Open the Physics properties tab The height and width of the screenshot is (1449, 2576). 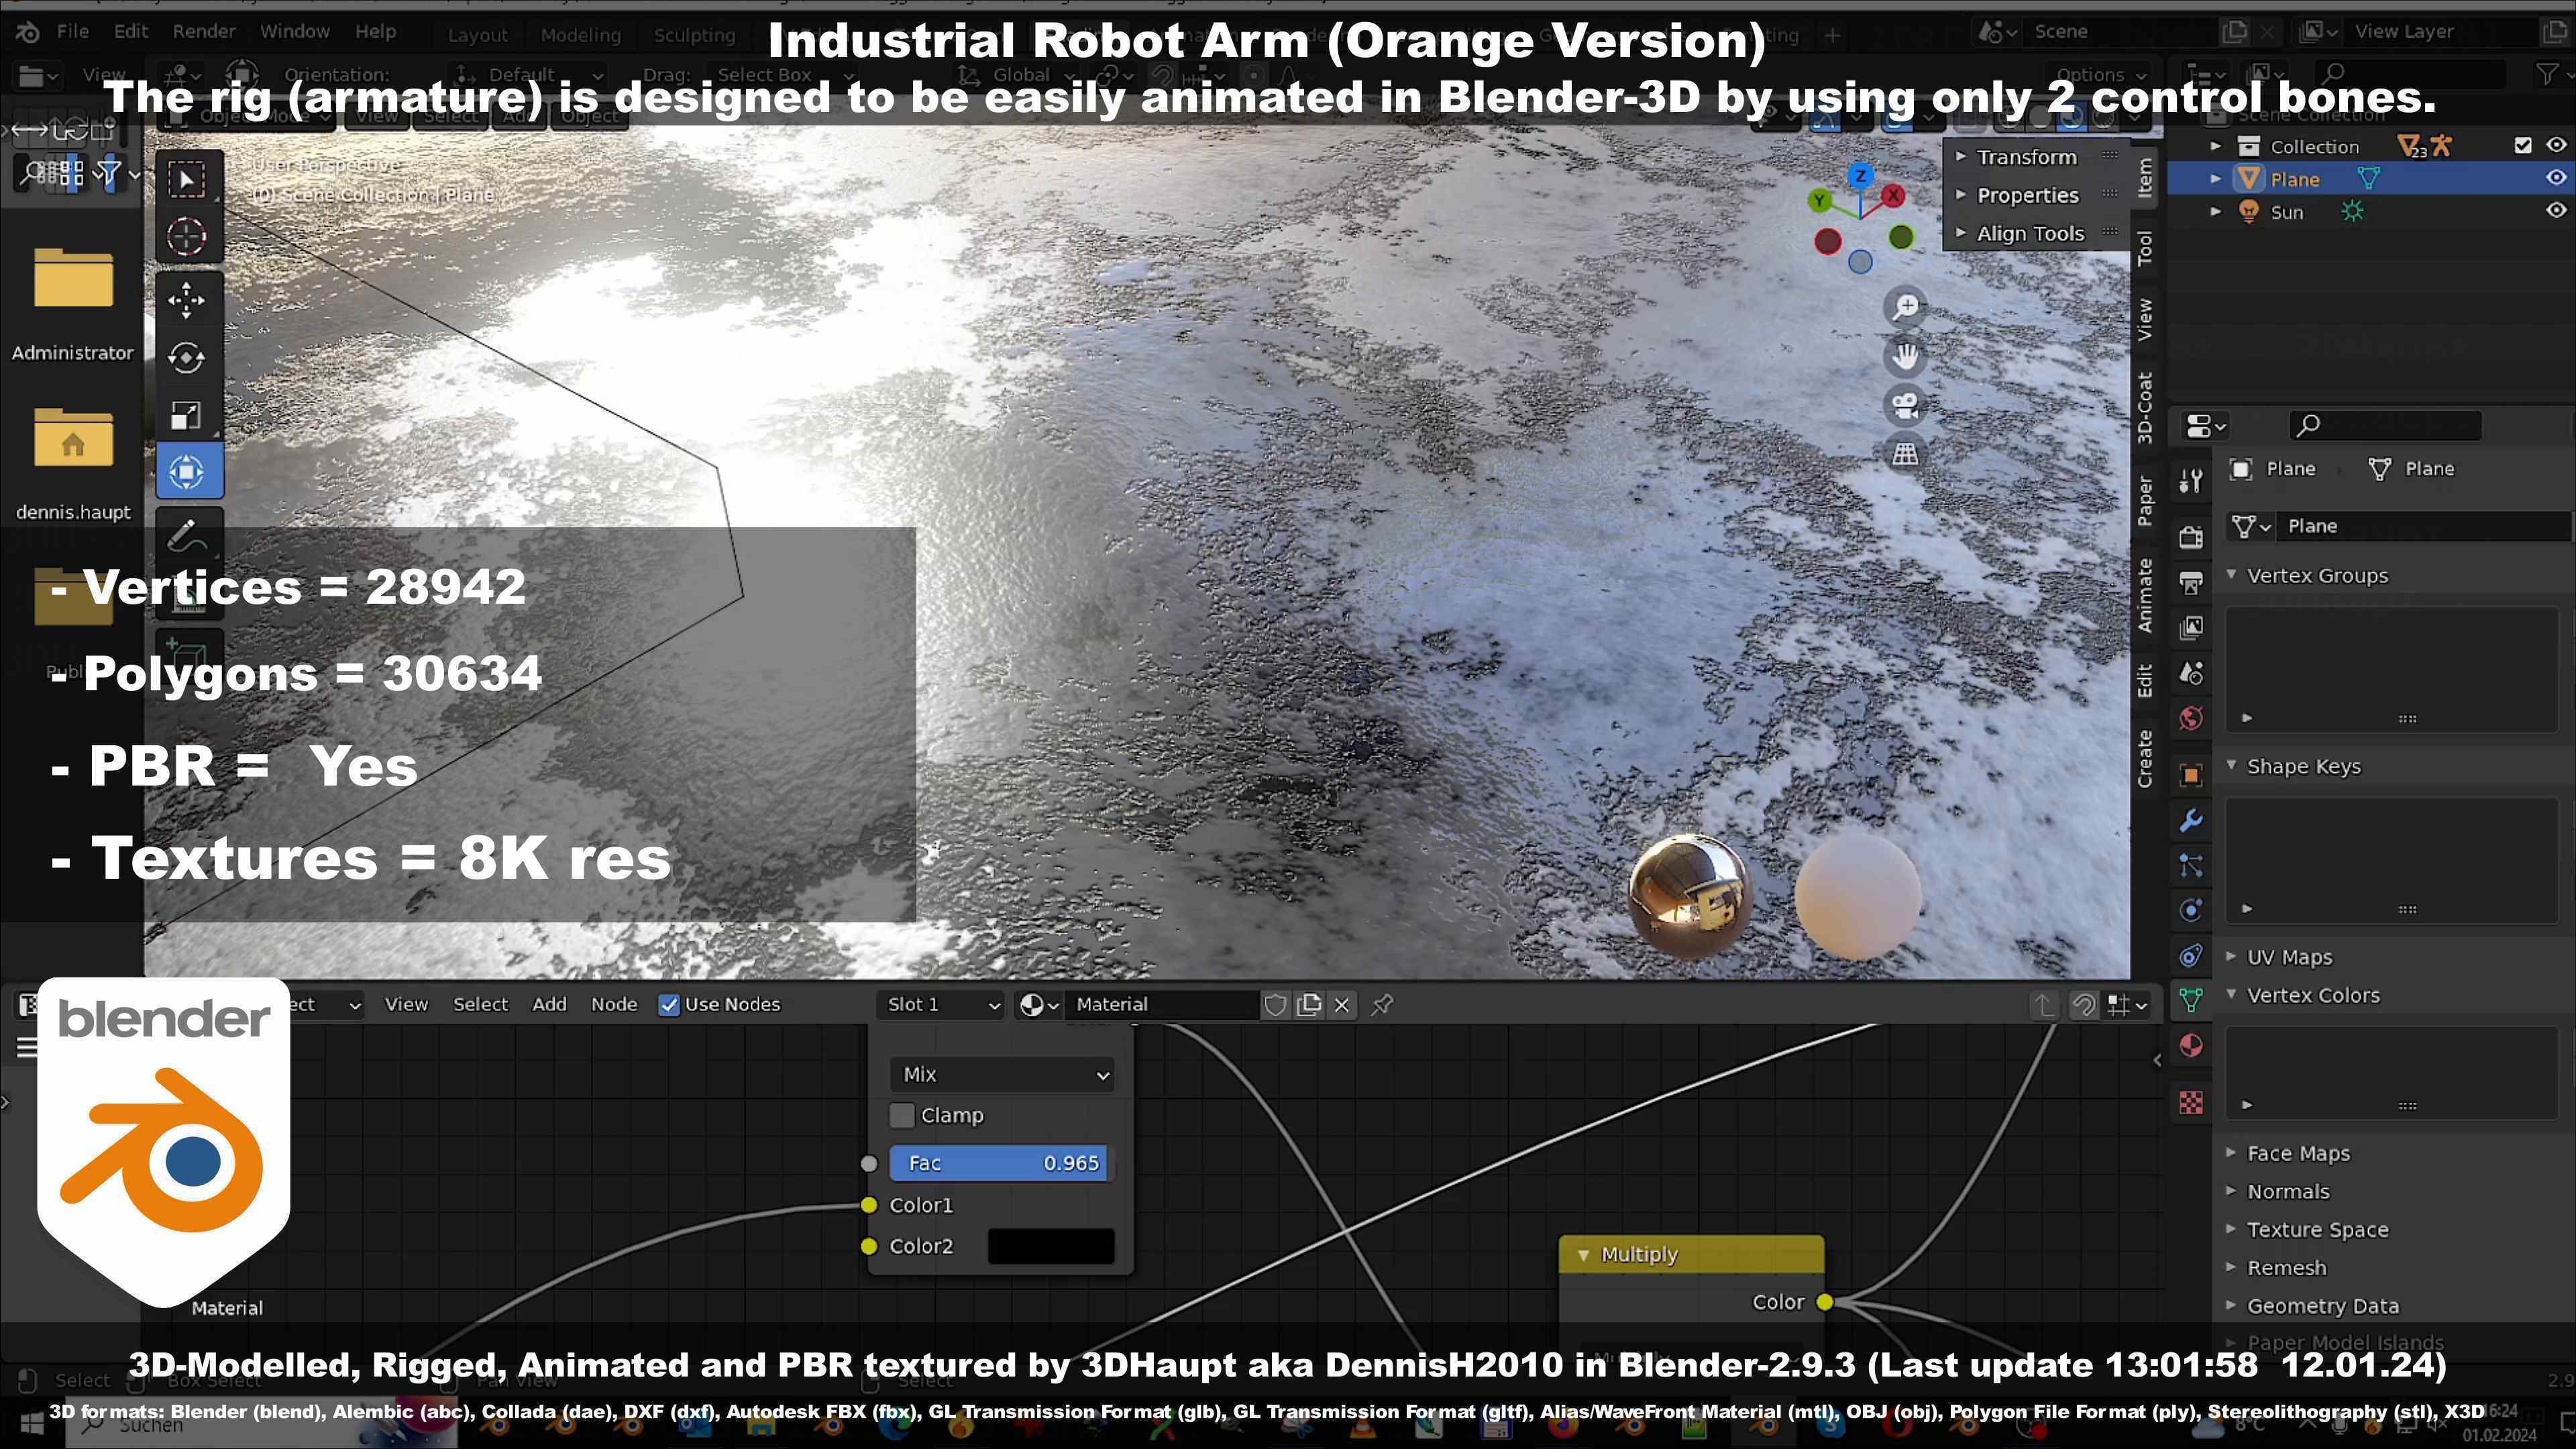tap(2191, 911)
